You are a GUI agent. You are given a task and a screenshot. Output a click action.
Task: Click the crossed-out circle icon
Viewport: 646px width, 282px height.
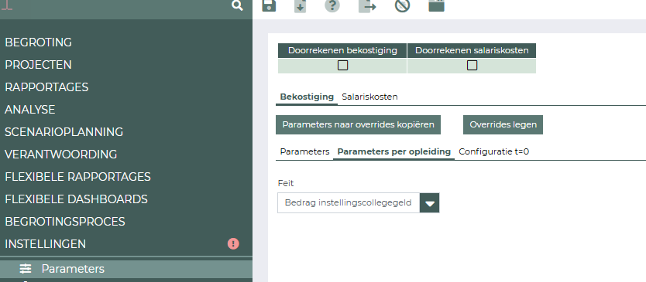402,5
